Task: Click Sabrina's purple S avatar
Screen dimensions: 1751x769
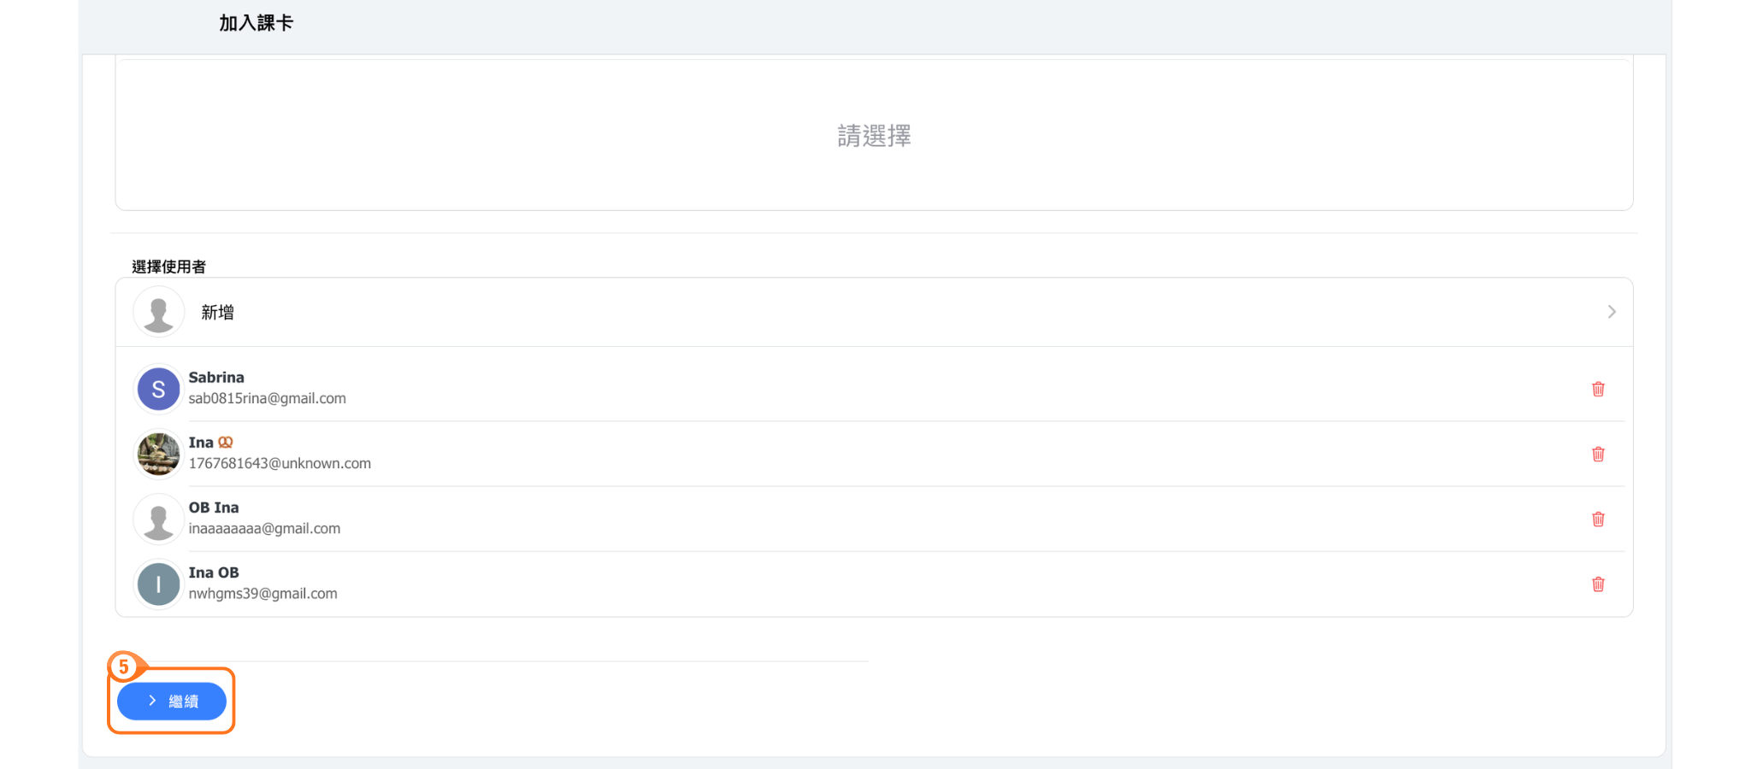Action: pyautogui.click(x=158, y=390)
